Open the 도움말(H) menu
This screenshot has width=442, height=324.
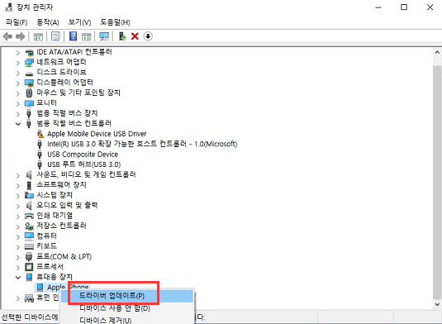[115, 22]
